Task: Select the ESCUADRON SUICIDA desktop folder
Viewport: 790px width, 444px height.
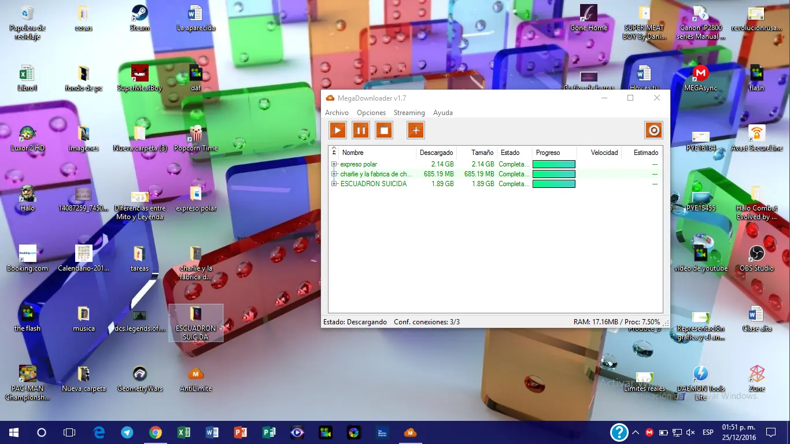Action: [196, 323]
